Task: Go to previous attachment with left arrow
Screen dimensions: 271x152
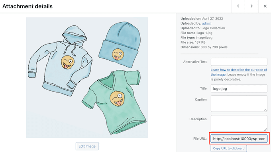Action: 238,6
